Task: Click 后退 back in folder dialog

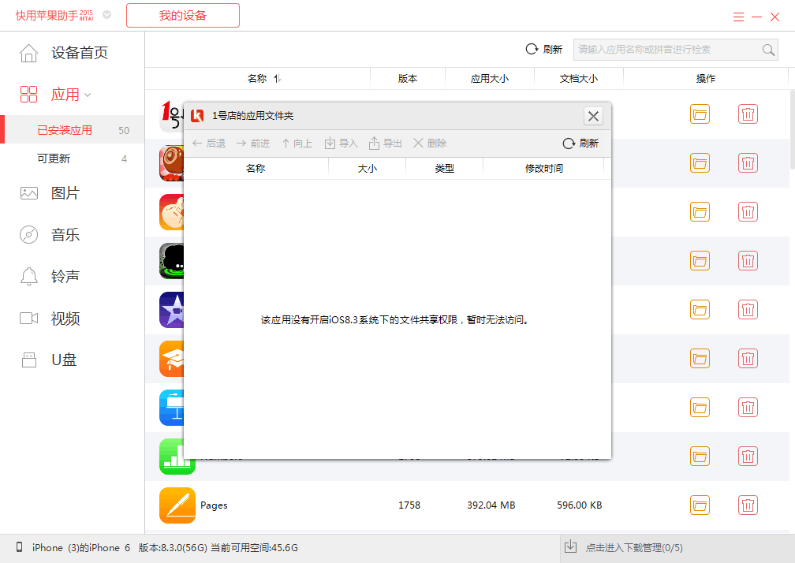Action: click(x=209, y=144)
